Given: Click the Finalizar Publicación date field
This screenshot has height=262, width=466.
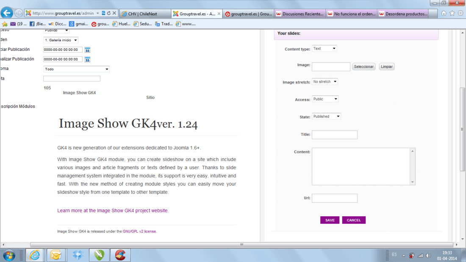Looking at the screenshot, I should [x=63, y=59].
